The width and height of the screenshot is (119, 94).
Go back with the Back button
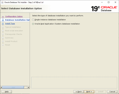[79, 92]
